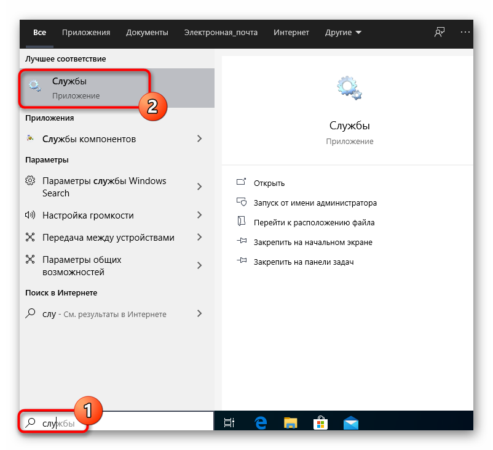Open Task View from the taskbar

tap(229, 423)
